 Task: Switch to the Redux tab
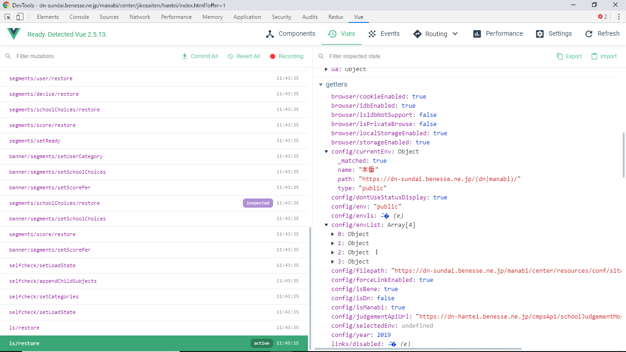point(336,17)
